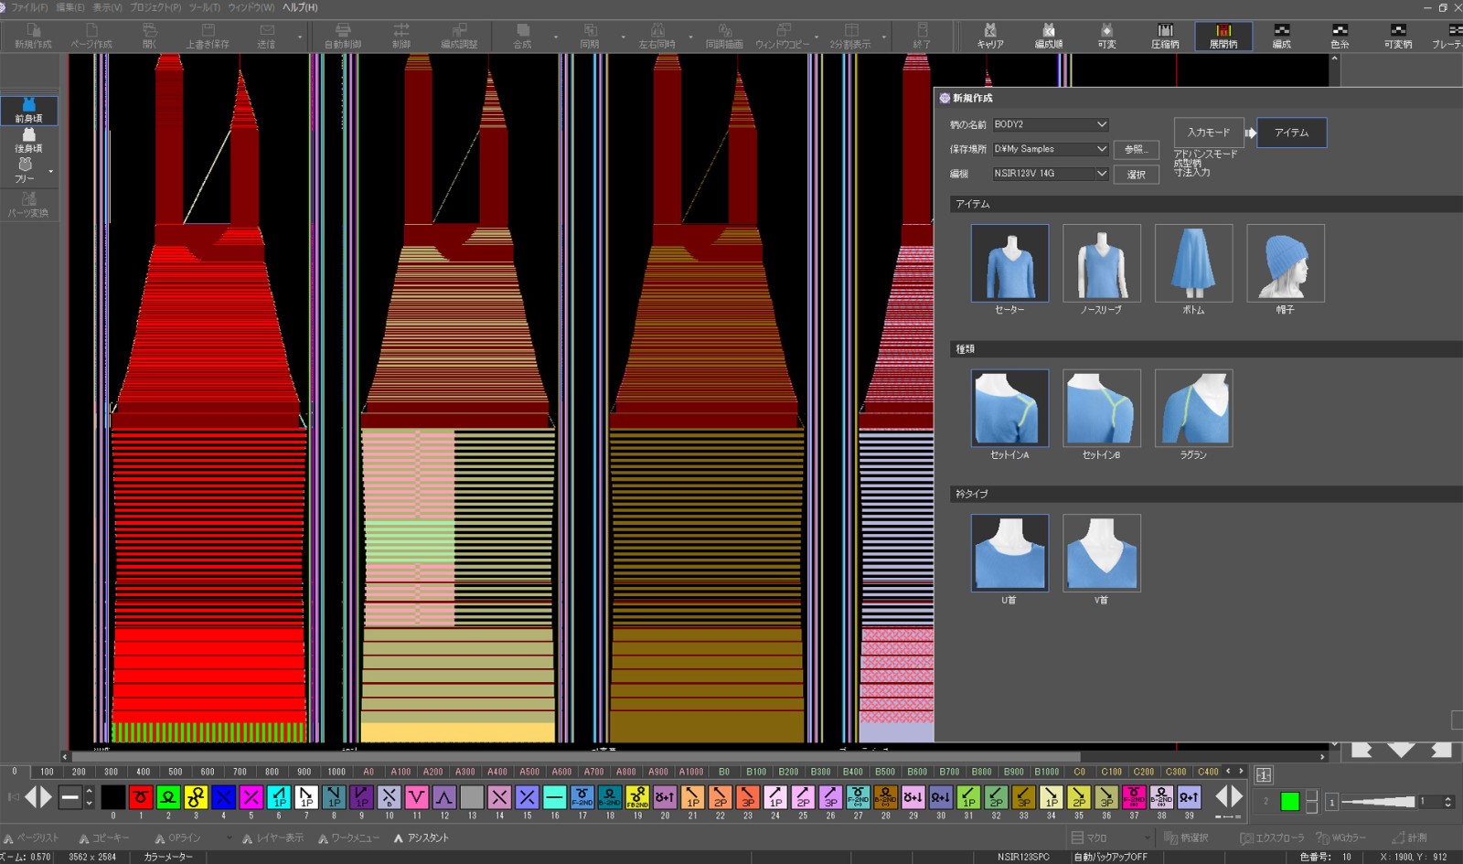Click the 選択 button beside 編機
The width and height of the screenshot is (1463, 864).
point(1136,174)
